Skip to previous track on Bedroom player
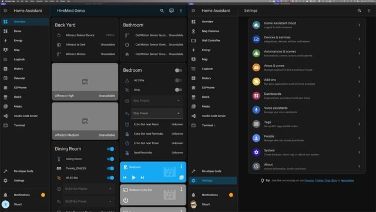Viewport: 376px width, 212px height. pos(125,178)
